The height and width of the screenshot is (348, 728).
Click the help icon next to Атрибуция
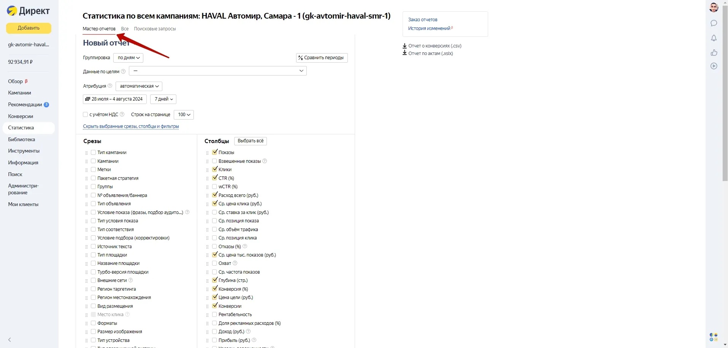[x=110, y=86]
